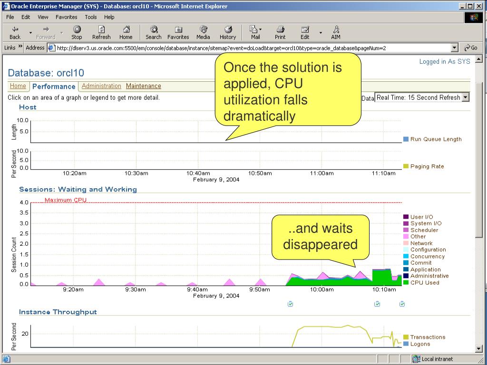The width and height of the screenshot is (487, 365).
Task: Stop page loading with Stop button
Action: coord(77,33)
